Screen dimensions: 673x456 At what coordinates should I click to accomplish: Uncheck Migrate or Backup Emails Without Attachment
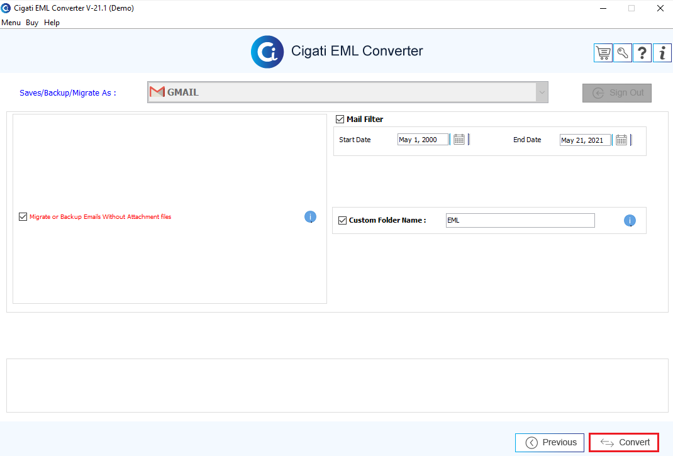pos(23,217)
